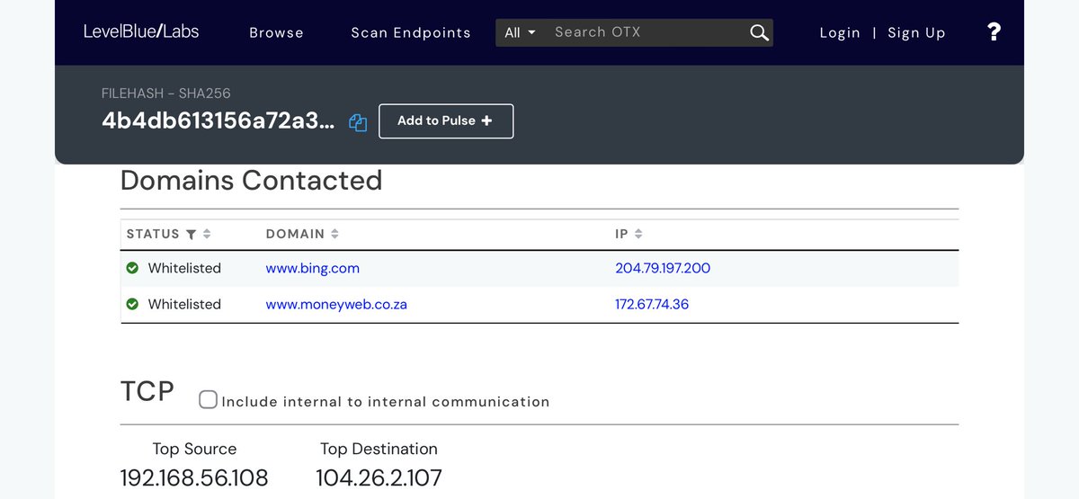Click the Add to Pulse button
This screenshot has height=499, width=1079.
(x=446, y=120)
